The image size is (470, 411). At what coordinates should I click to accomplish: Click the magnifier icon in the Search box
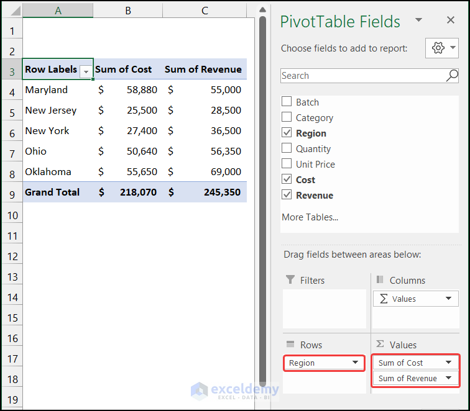coord(452,76)
